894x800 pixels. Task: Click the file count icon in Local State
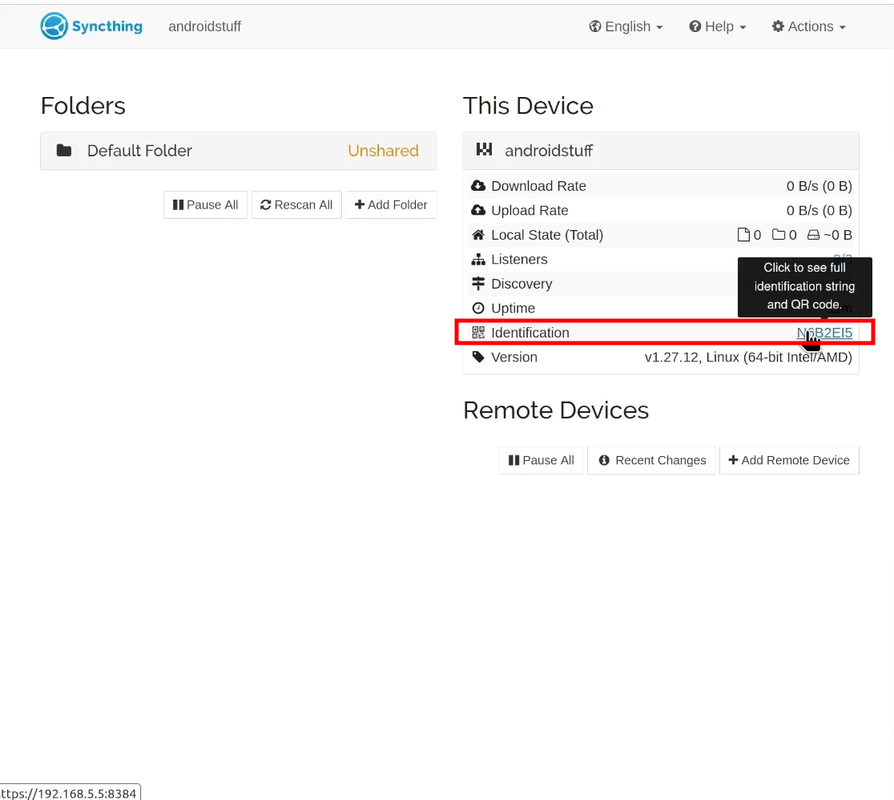click(743, 235)
